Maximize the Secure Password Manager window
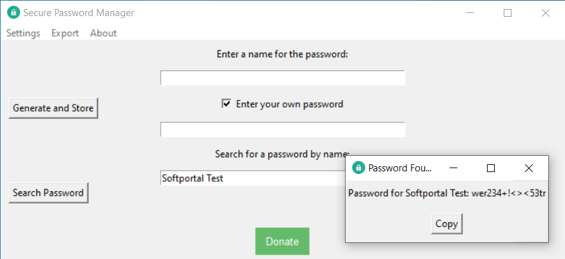Screen dimensions: 565x259 coord(508,13)
